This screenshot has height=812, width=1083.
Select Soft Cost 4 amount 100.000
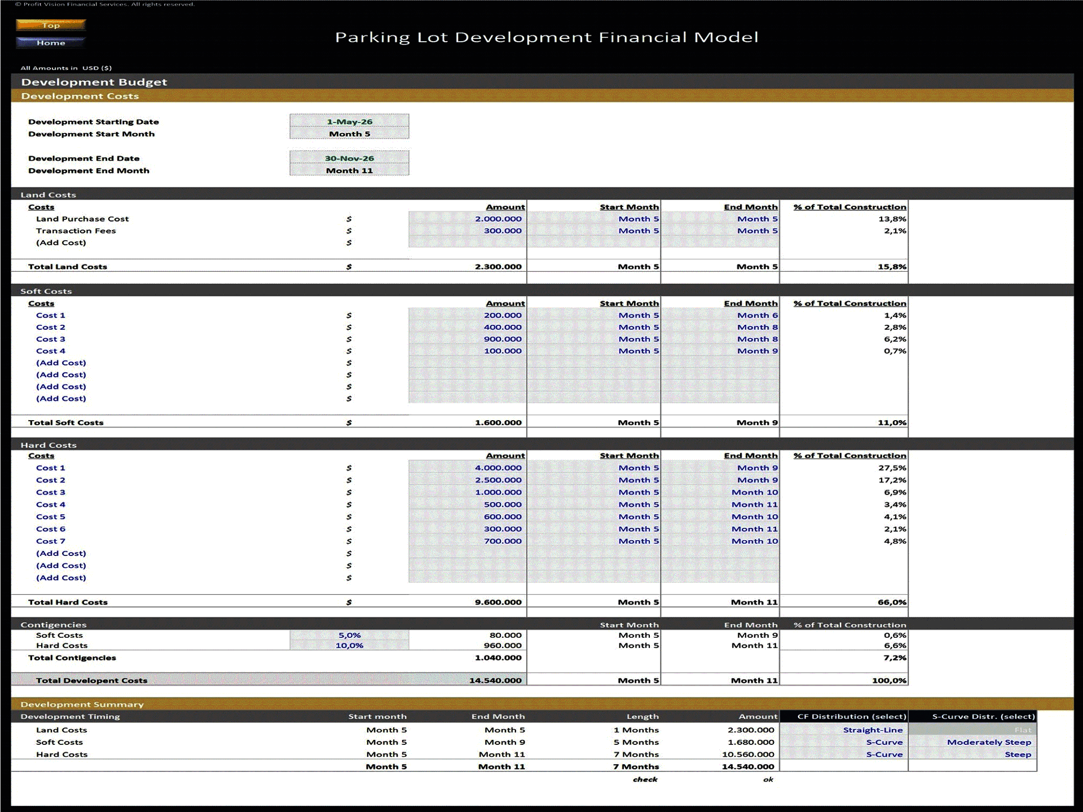tap(468, 351)
